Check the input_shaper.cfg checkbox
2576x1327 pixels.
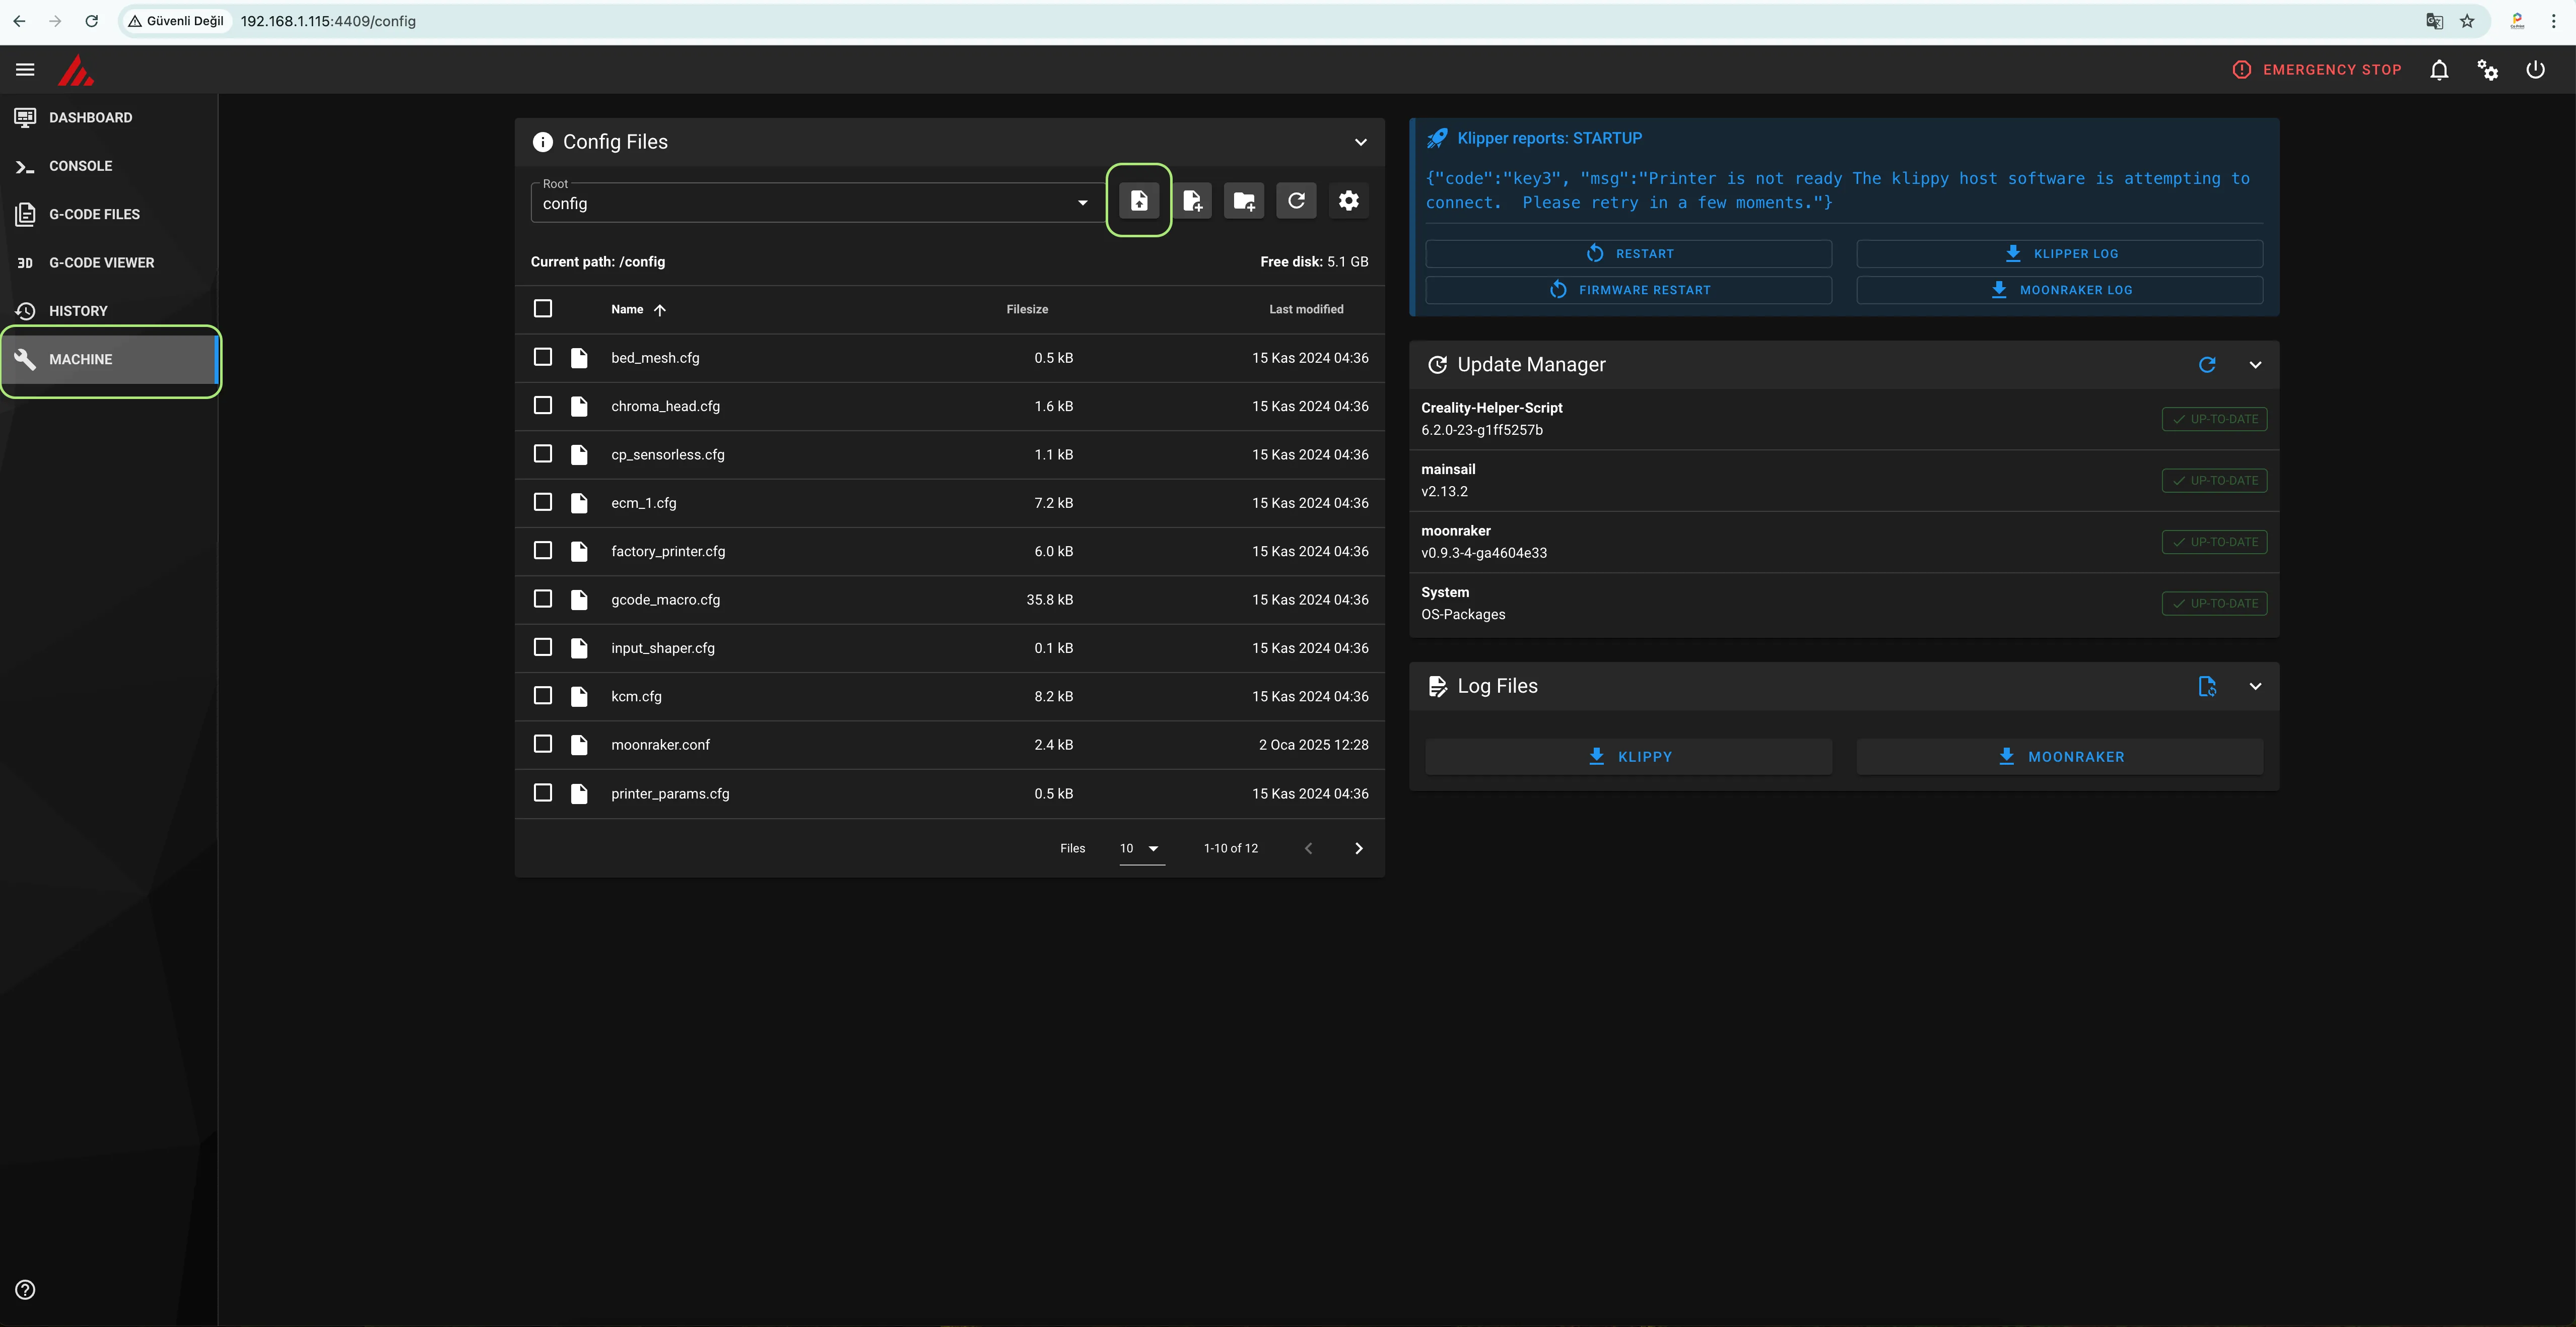(543, 647)
